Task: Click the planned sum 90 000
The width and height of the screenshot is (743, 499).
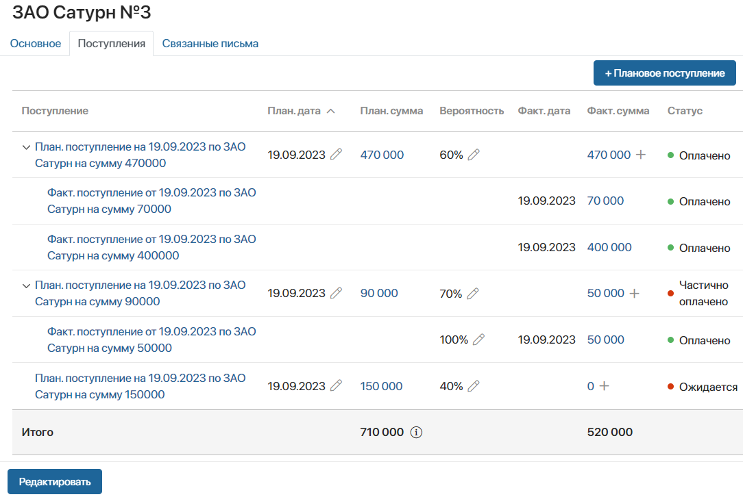Action: tap(379, 293)
